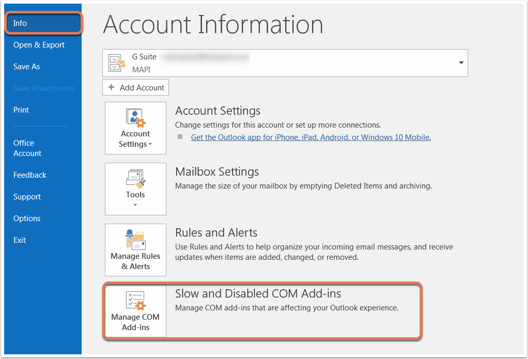This screenshot has width=528, height=359.
Task: Open the dropdown arrow under Tools
Action: [x=135, y=205]
